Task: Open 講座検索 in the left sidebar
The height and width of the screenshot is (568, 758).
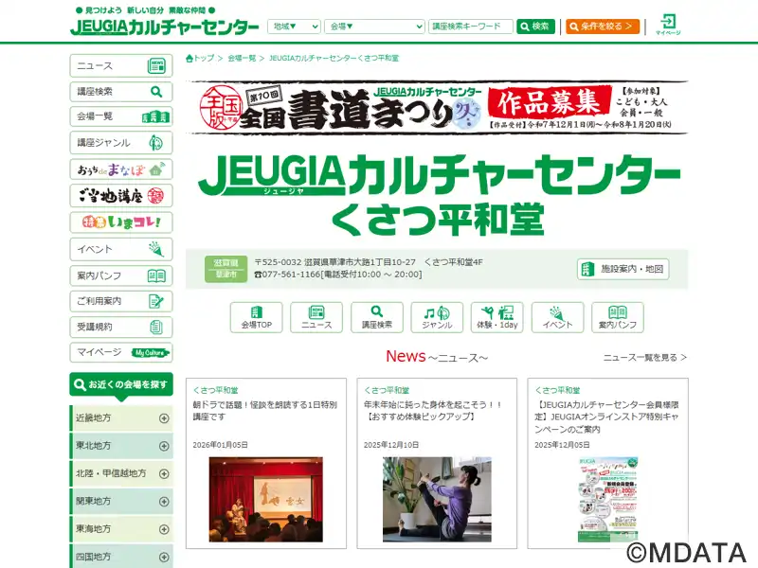Action: (x=121, y=91)
